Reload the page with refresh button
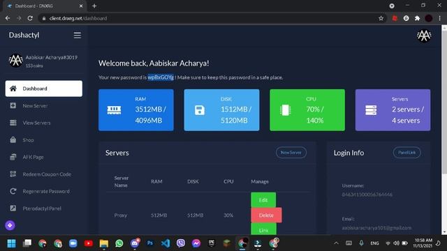The image size is (447, 251). (x=30, y=18)
